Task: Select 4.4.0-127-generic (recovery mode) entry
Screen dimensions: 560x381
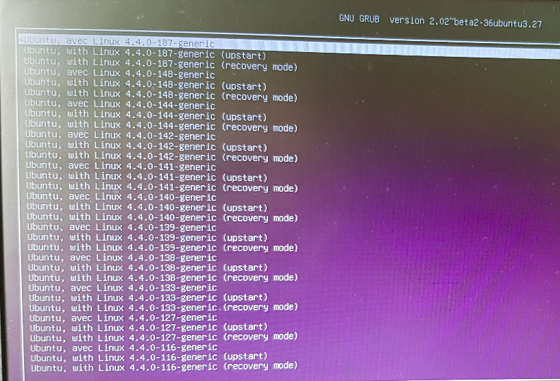Action: 164,336
